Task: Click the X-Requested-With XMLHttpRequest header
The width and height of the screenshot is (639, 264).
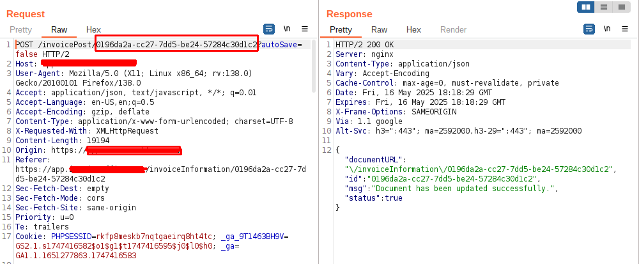Action: tap(87, 131)
